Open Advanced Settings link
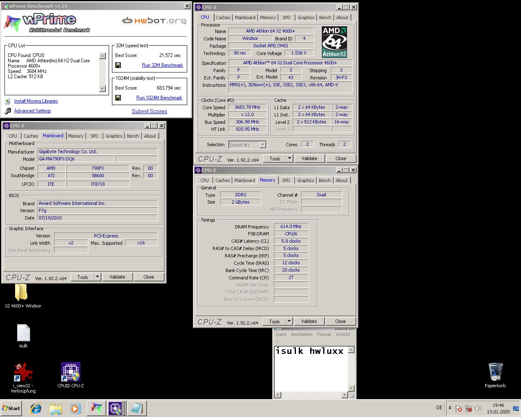Screen dimensions: 521x417 tap(33, 111)
